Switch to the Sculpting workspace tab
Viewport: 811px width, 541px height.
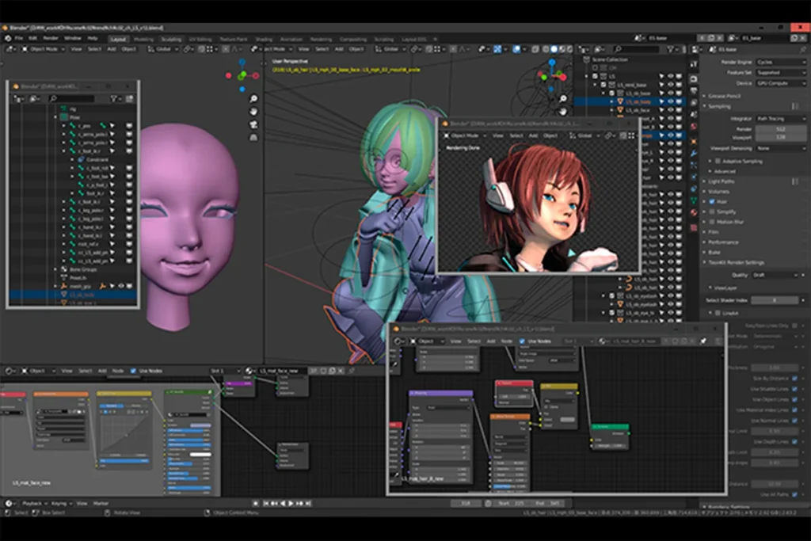[x=170, y=38]
